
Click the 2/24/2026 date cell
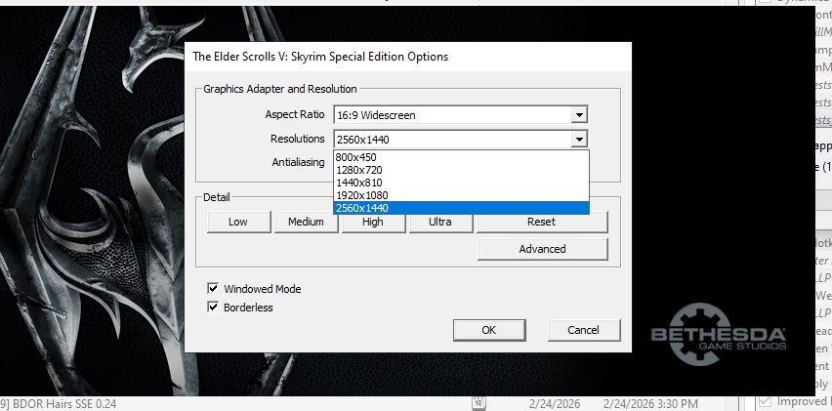555,404
